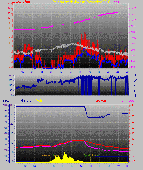Click the yellow 'Solar' legend label
Viewport: 143px width, 170px height.
[x=40, y=100]
